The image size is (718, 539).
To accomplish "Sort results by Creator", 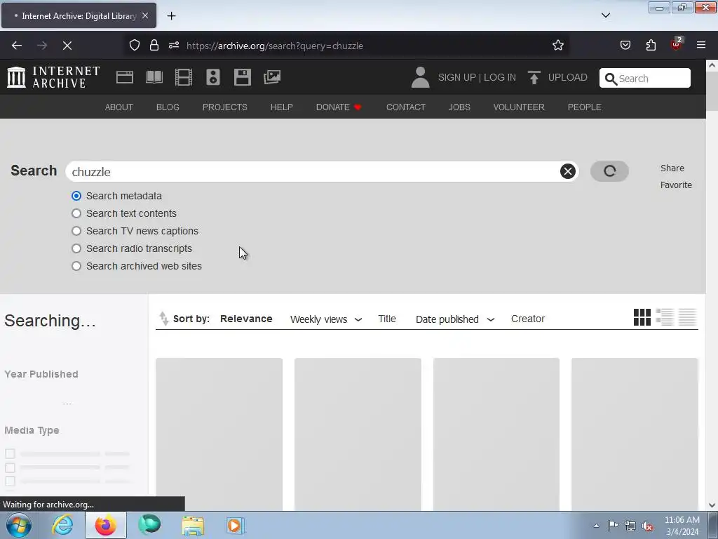I will [528, 319].
